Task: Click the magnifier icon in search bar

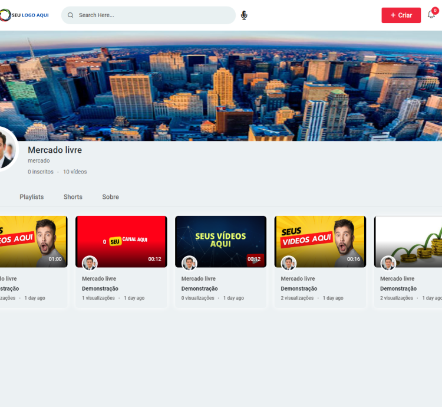Action: pos(71,15)
